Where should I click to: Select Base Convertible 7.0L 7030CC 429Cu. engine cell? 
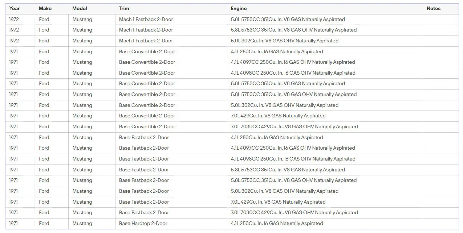click(325, 127)
